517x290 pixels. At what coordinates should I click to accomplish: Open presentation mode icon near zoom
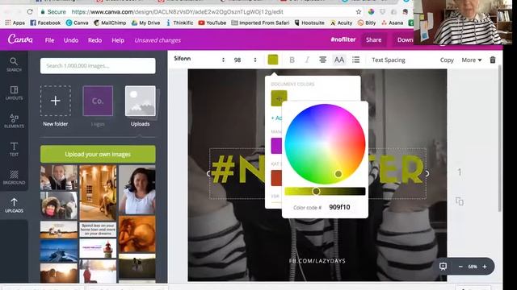tap(443, 266)
